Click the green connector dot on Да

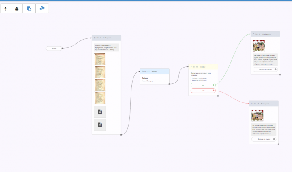click(x=213, y=85)
